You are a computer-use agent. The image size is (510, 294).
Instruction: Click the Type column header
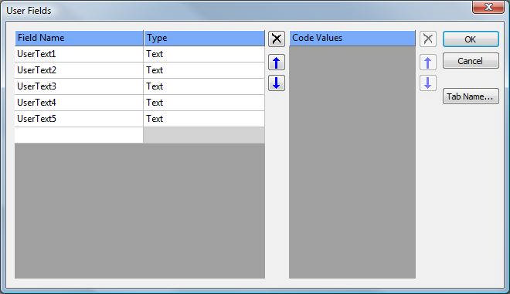click(x=204, y=38)
